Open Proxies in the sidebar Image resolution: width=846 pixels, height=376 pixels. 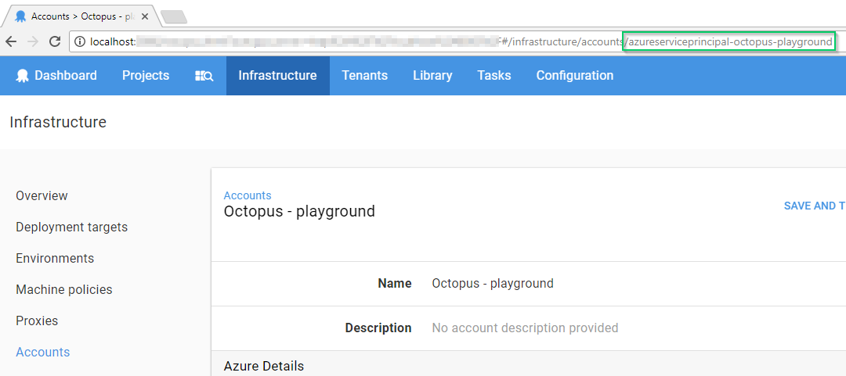tap(37, 321)
